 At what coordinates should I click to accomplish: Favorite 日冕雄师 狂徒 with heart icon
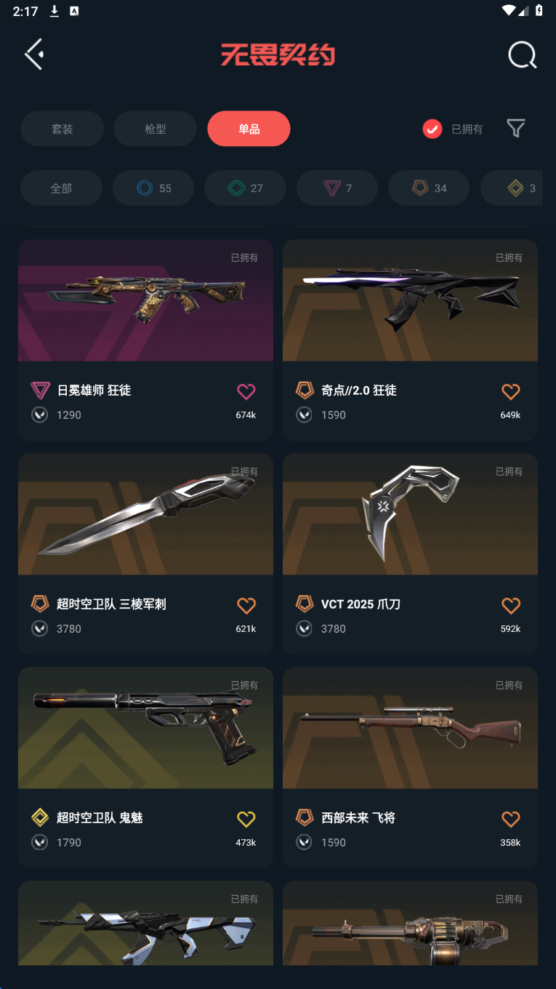246,391
